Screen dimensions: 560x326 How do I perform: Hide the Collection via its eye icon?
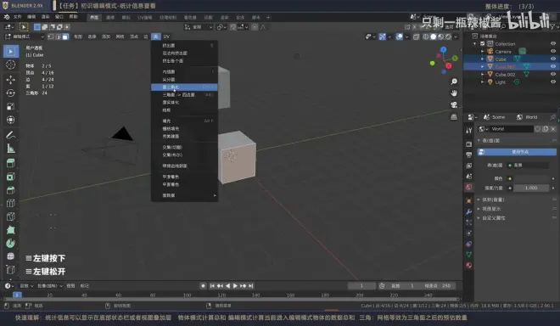click(553, 43)
